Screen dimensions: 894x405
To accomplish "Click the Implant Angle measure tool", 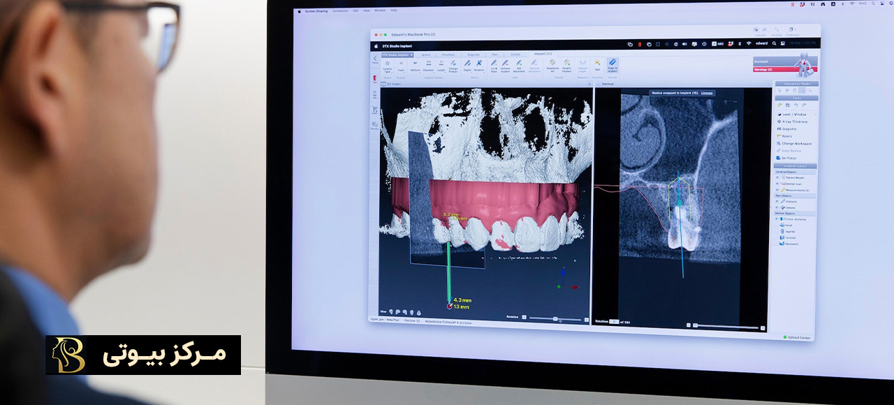I will [x=582, y=68].
